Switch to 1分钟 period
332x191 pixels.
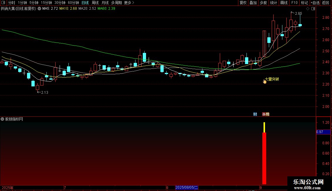click(x=22, y=3)
